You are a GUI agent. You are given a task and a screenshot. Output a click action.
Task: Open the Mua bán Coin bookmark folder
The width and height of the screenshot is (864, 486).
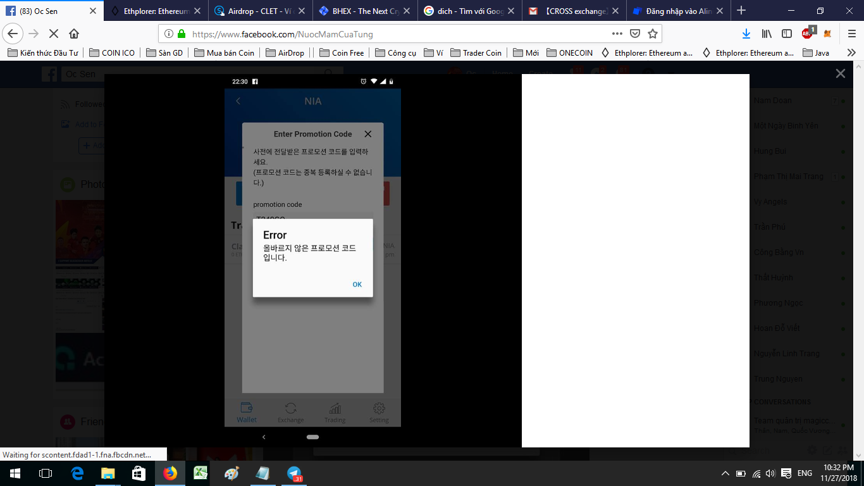pyautogui.click(x=225, y=53)
